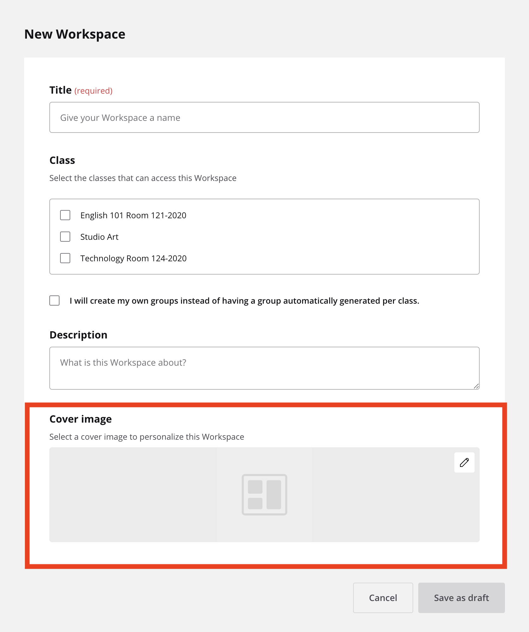
Task: Click into the Description text area
Action: (264, 368)
